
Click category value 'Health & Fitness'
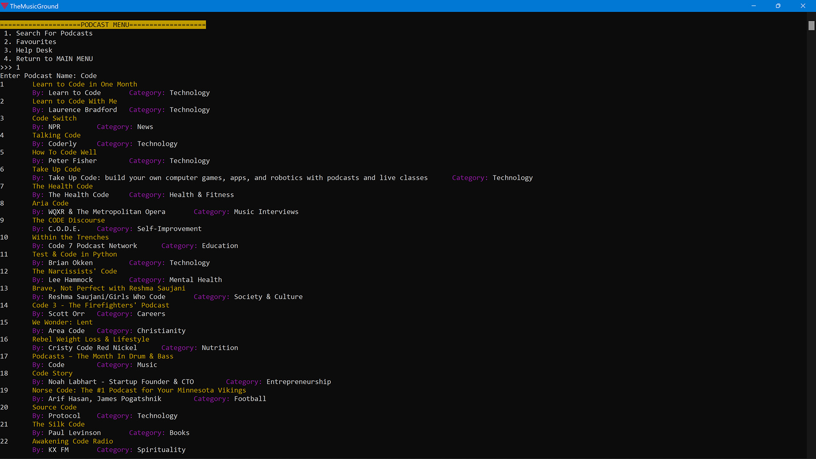201,195
